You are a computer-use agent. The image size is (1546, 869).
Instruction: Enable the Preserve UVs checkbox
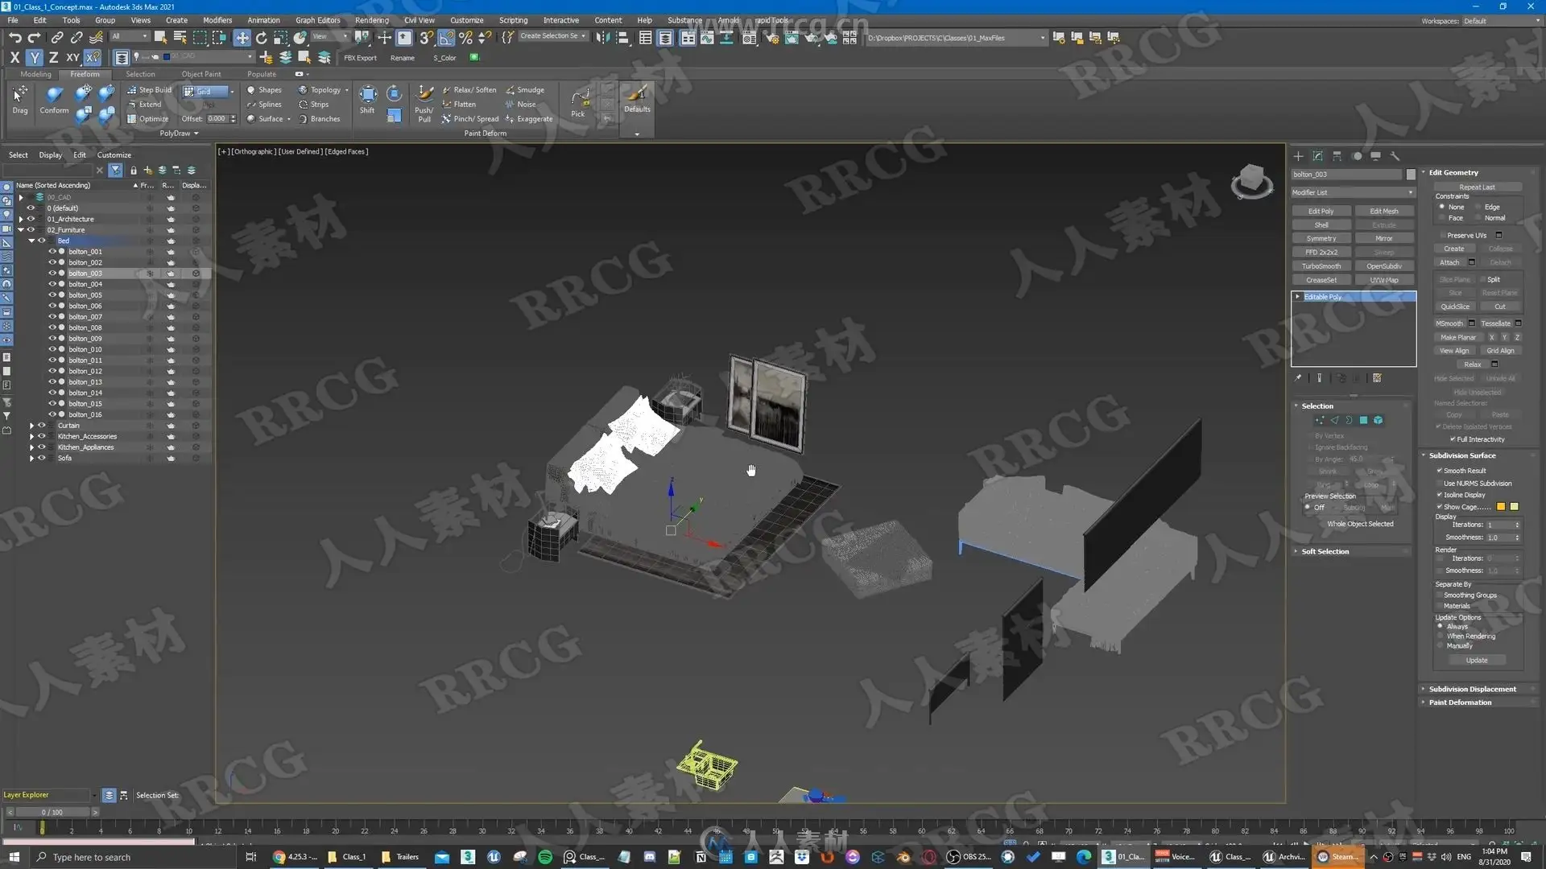pos(1442,236)
